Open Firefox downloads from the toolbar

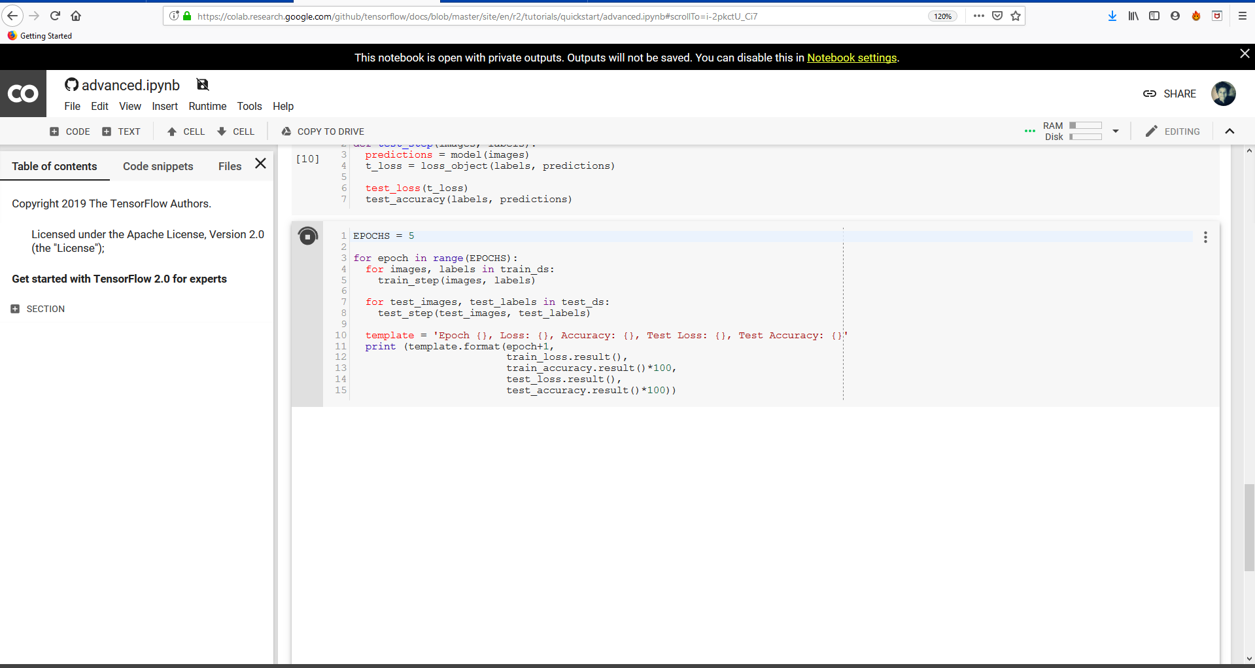tap(1112, 16)
